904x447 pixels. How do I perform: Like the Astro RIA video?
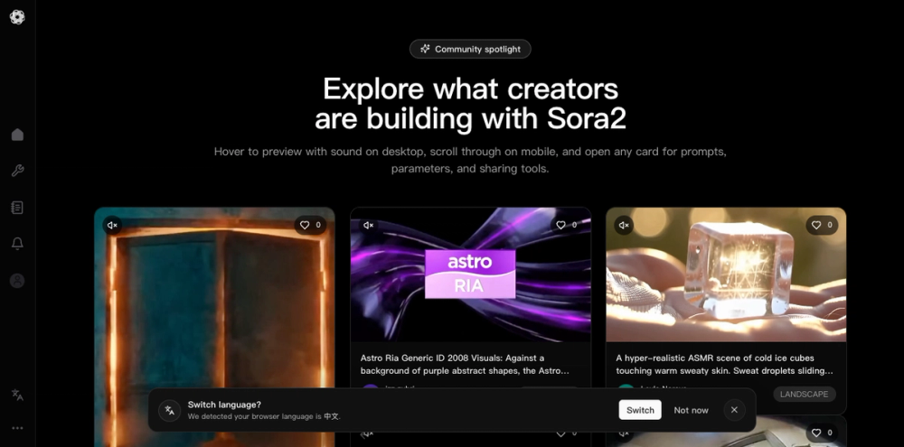(566, 225)
